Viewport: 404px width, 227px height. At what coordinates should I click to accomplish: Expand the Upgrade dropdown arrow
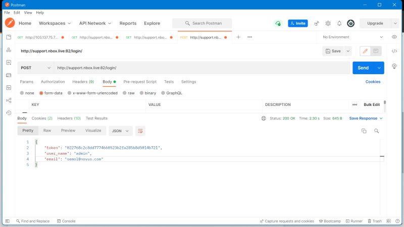[x=395, y=23]
